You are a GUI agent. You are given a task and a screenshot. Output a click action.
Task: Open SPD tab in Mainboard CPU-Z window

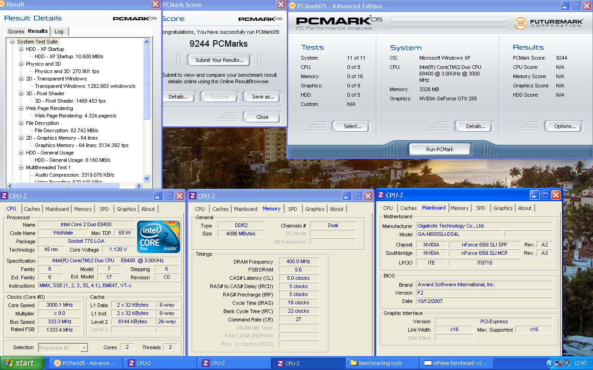tap(481, 208)
